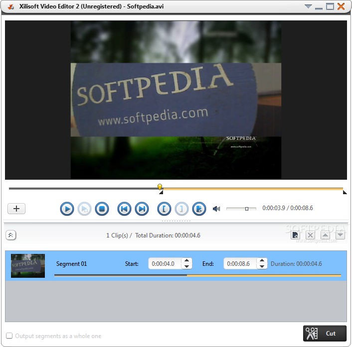Maximize the Xilisoft Video Editor window
Screen dimensions: 352x347
coord(330,6)
